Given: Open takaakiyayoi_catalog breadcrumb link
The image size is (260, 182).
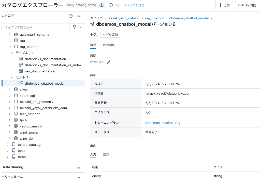Looking at the screenshot, I should tap(124, 18).
